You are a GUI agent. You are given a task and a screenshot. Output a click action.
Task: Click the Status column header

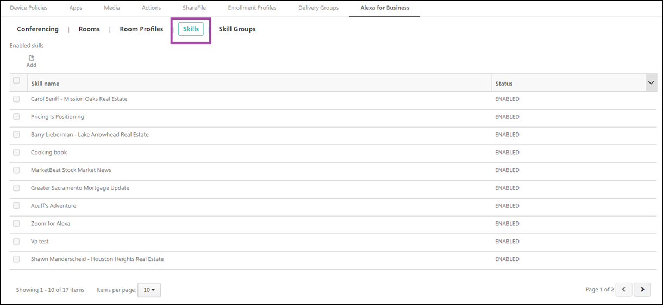click(503, 84)
